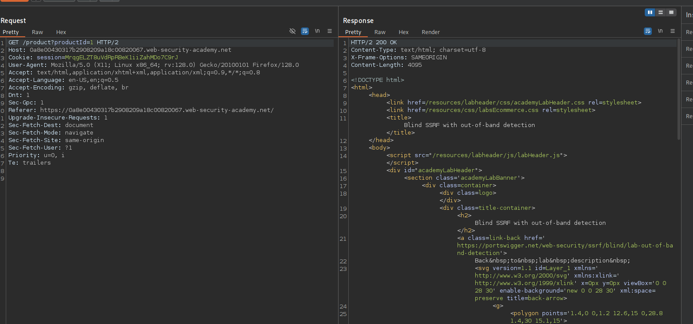Show non-printable characters in the Request editor
This screenshot has width=693, height=324.
tap(317, 31)
